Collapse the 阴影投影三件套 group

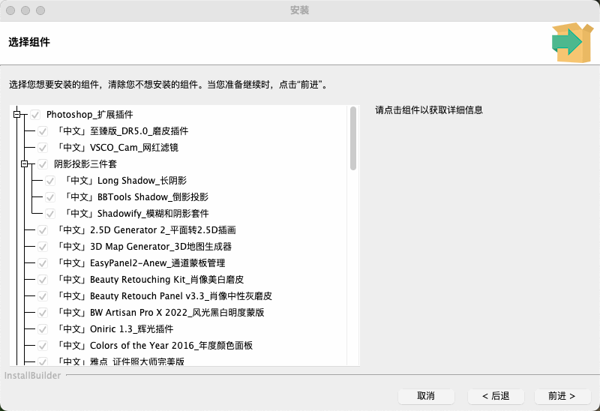(x=25, y=164)
